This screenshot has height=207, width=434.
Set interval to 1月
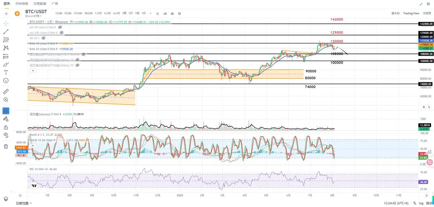pyautogui.click(x=144, y=13)
